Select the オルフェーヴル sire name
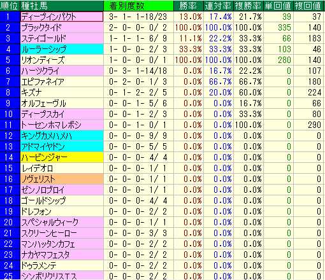Viewport: 325px width, 280px height. pyautogui.click(x=62, y=103)
